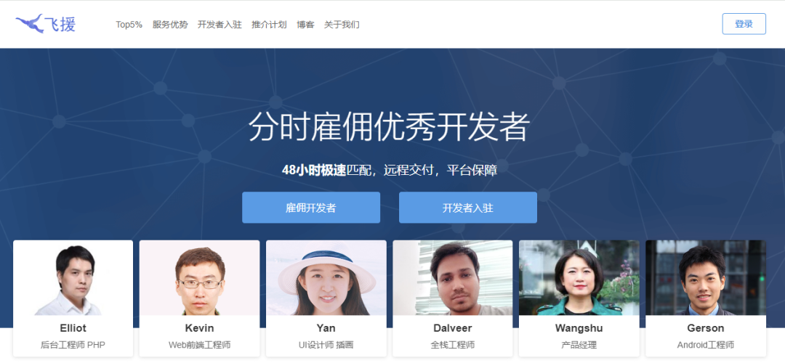Click the blue 开发者入驻 hero button

tap(468, 208)
